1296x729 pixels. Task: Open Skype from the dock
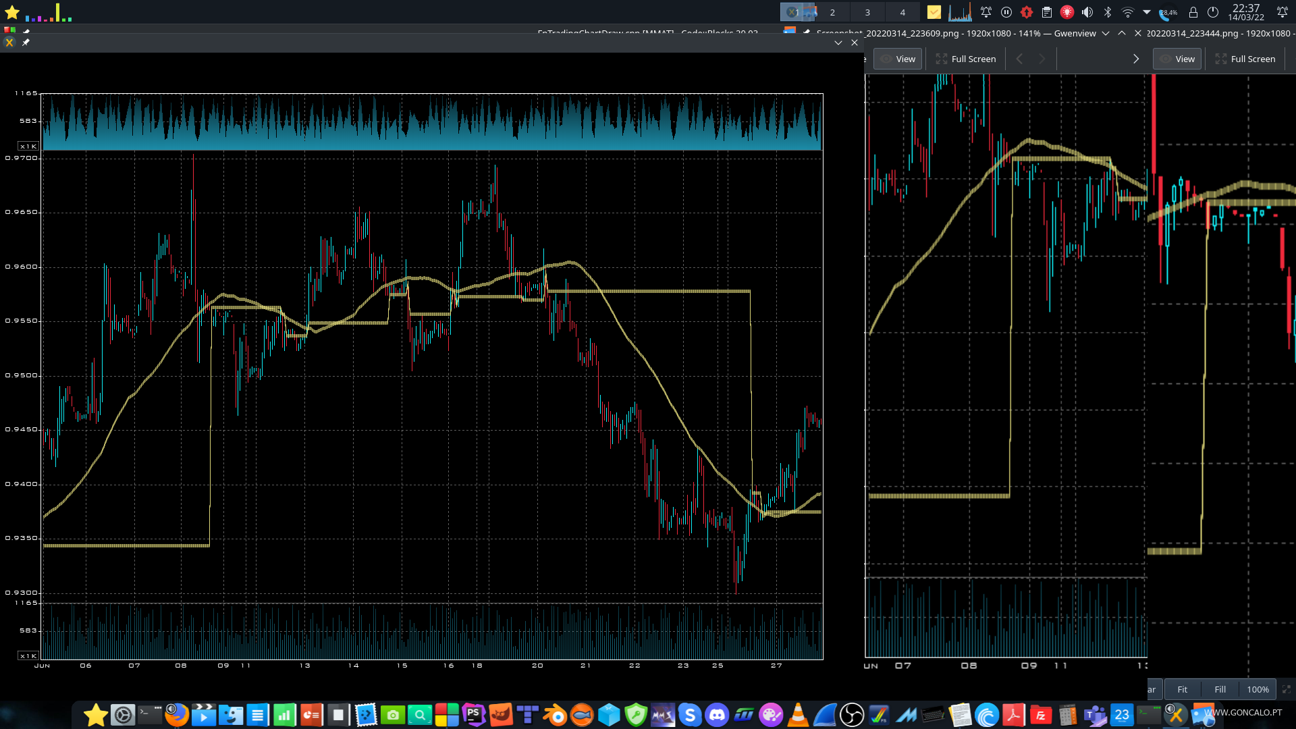(x=690, y=714)
